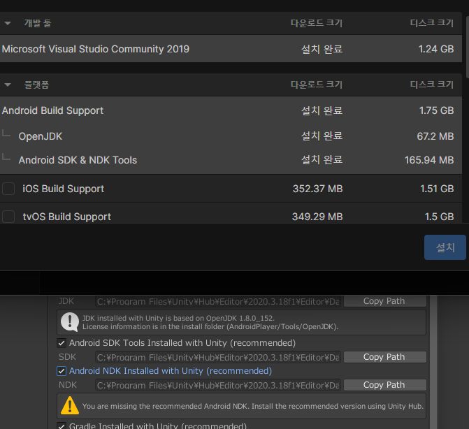Select the Android Build Support row
469x429 pixels.
tap(231, 110)
